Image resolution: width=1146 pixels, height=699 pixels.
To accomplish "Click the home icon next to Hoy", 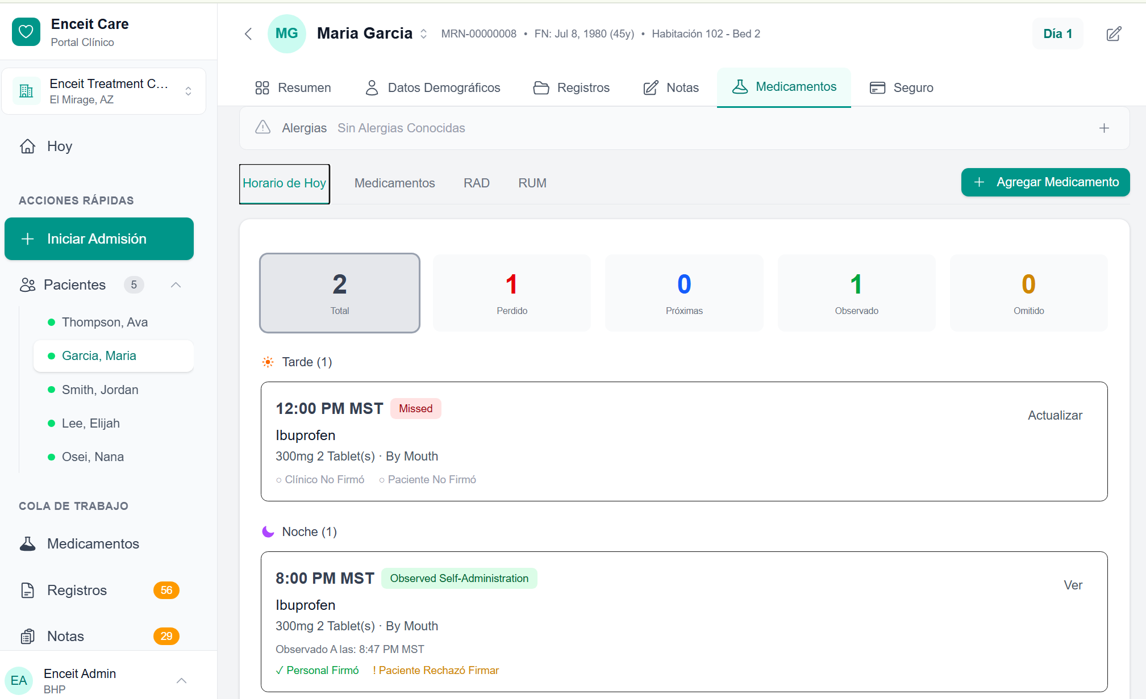I will [28, 147].
